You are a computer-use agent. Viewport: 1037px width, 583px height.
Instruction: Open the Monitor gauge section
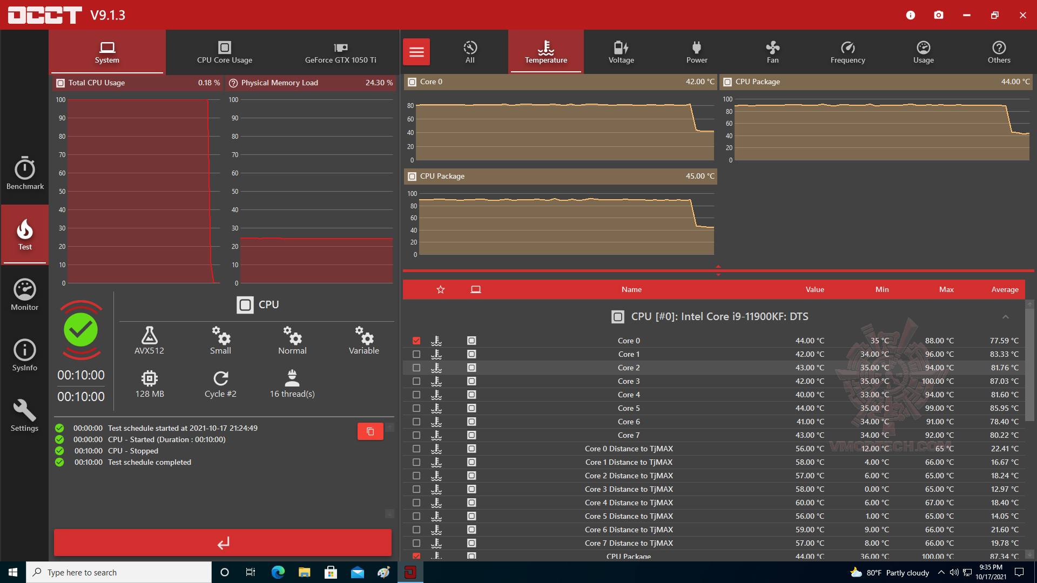pos(25,295)
